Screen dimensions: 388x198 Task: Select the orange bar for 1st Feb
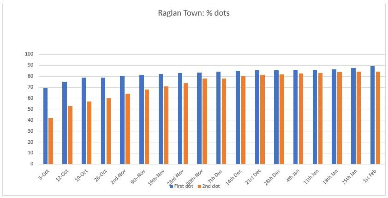pyautogui.click(x=378, y=118)
